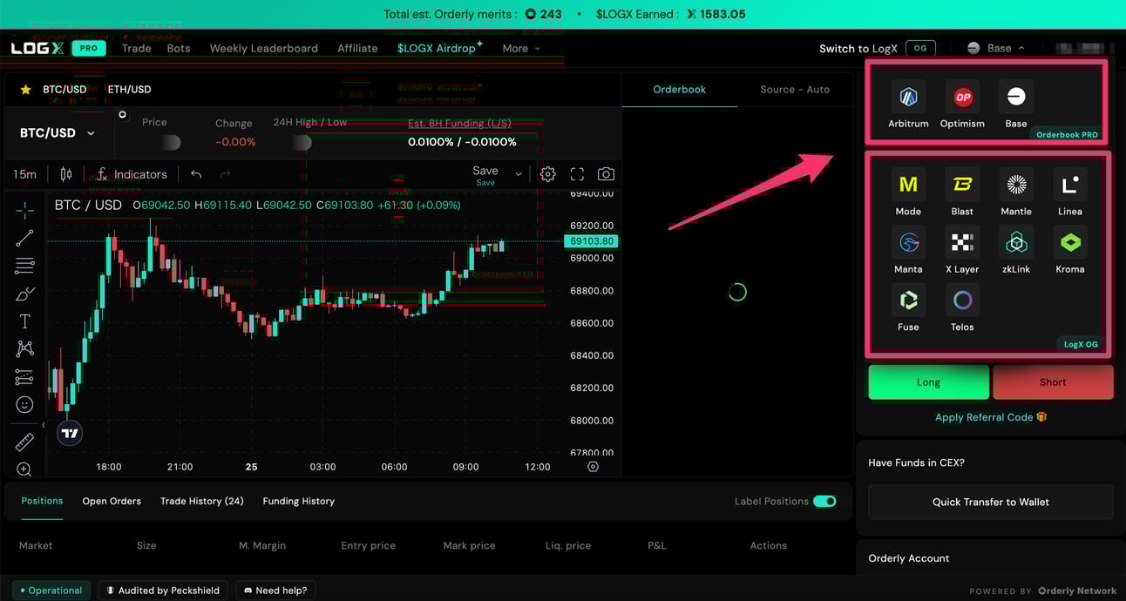Click Apply Referral Code link

click(x=991, y=417)
